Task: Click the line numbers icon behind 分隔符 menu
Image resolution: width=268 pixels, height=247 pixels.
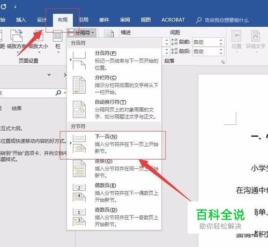Action: pyautogui.click(x=109, y=34)
